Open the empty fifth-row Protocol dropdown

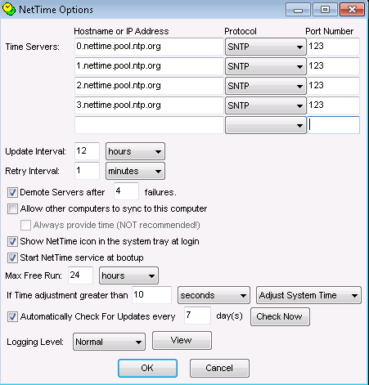(265, 125)
